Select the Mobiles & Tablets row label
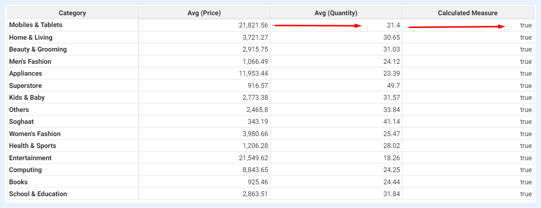This screenshot has height=208, width=541. pos(36,25)
